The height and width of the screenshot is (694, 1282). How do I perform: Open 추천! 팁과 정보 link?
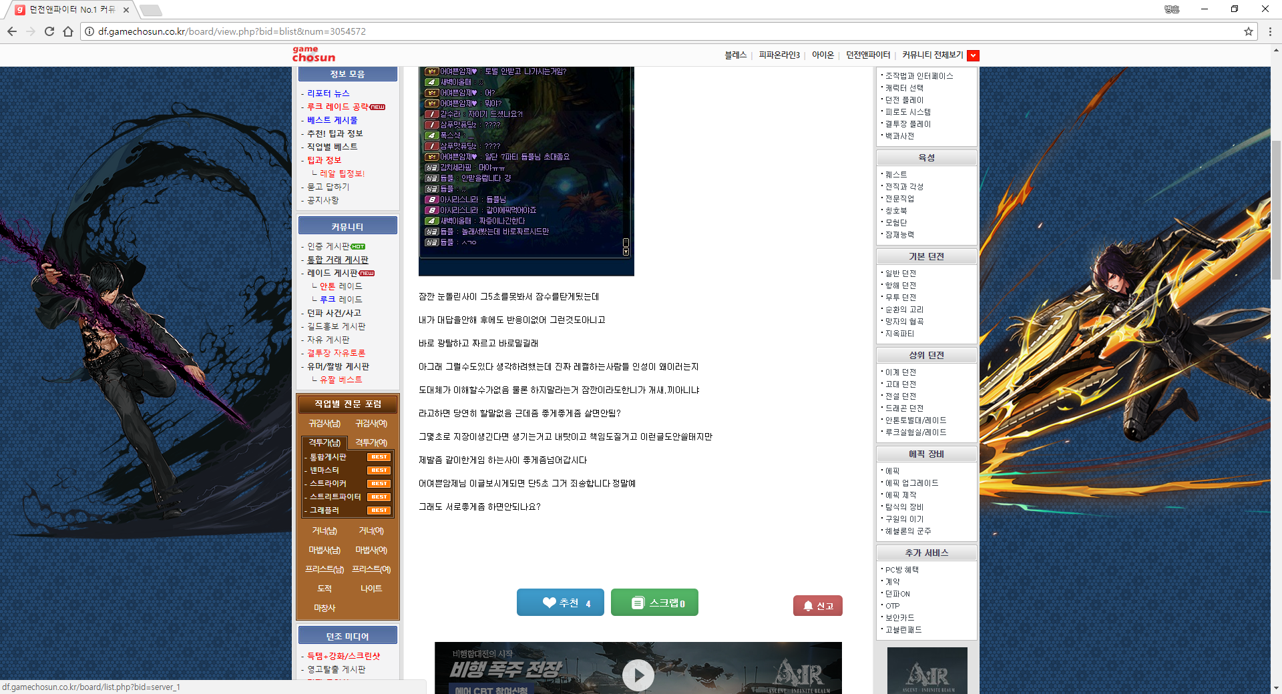pos(335,133)
